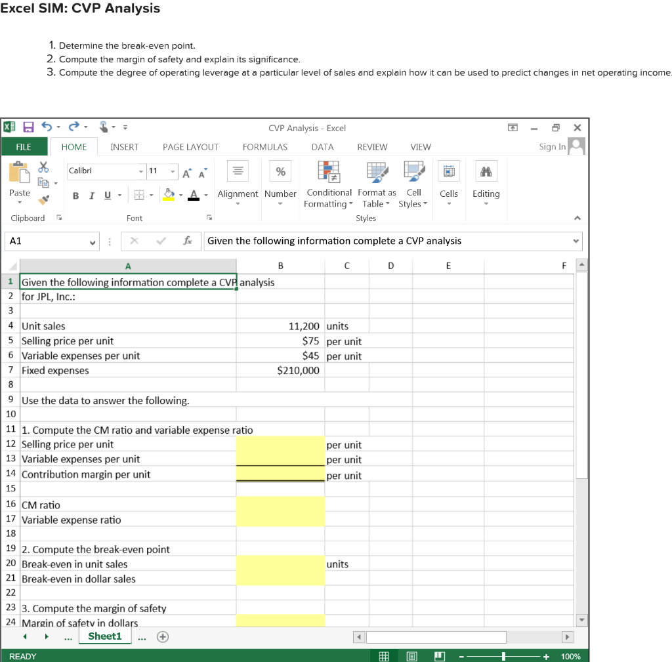Click the Borders icon
This screenshot has width=672, height=662.
click(139, 196)
